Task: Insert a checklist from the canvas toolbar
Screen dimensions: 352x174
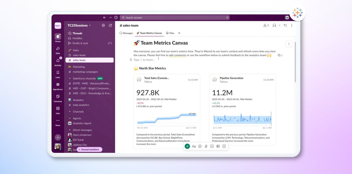Action: coord(212,146)
